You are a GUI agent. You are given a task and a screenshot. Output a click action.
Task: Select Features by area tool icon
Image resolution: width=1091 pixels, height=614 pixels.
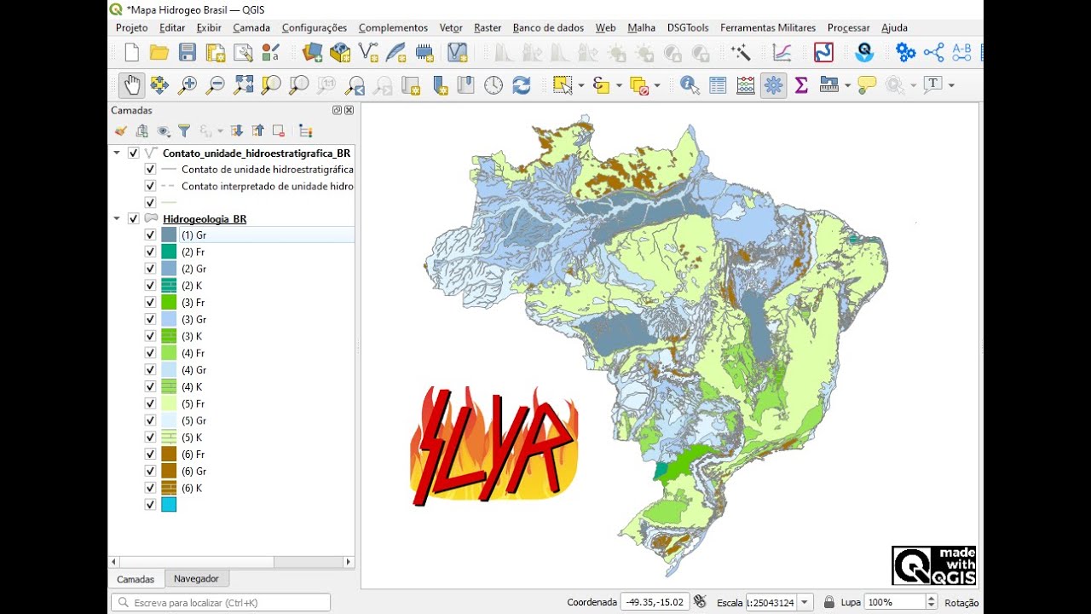click(x=563, y=85)
